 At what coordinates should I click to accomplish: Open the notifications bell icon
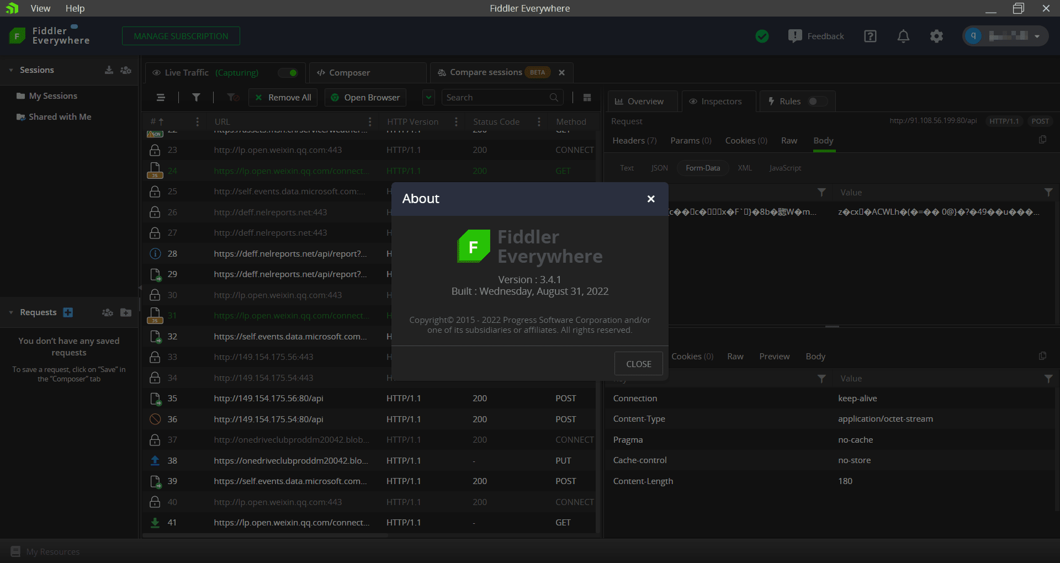coord(903,36)
